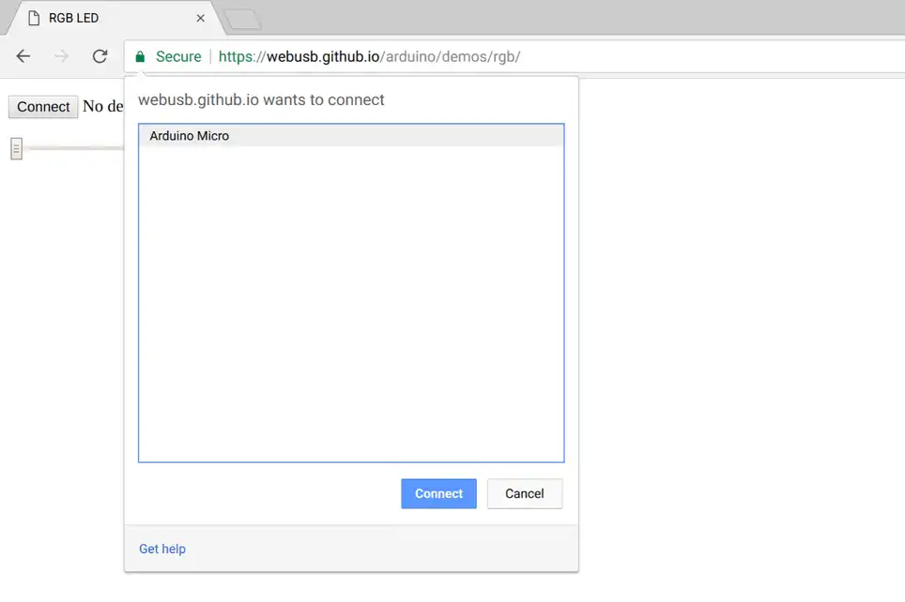Click the 'No de' status text on the page
905x602 pixels.
point(102,107)
